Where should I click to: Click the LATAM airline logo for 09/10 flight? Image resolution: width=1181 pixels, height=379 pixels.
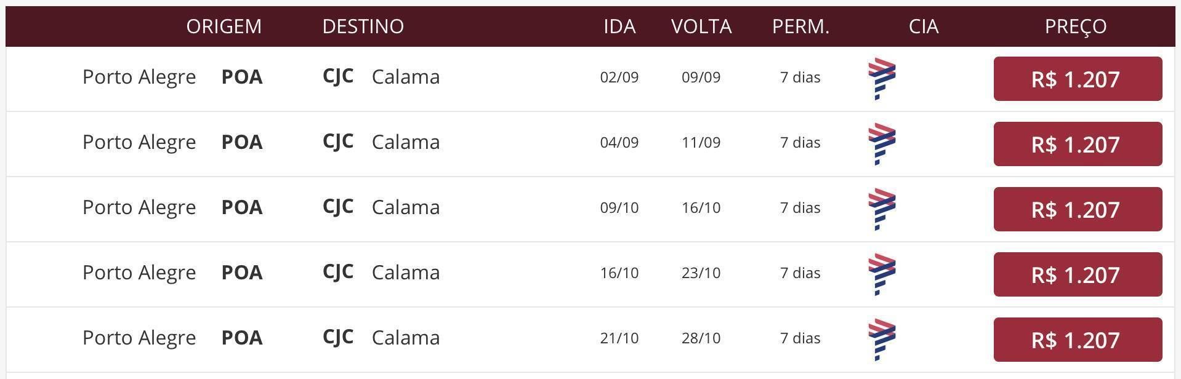click(882, 209)
